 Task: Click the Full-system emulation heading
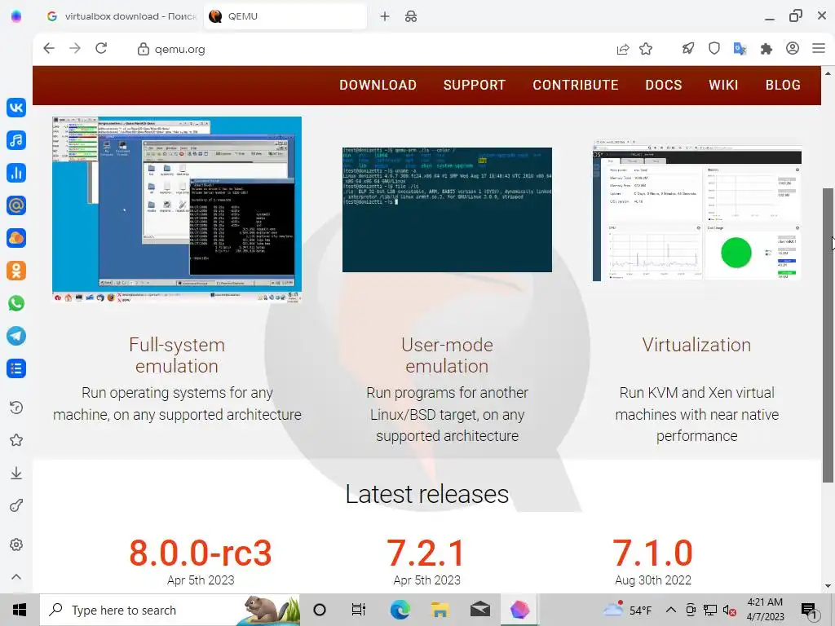177,355
